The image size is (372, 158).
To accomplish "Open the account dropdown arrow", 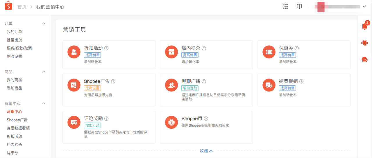I will click(364, 6).
